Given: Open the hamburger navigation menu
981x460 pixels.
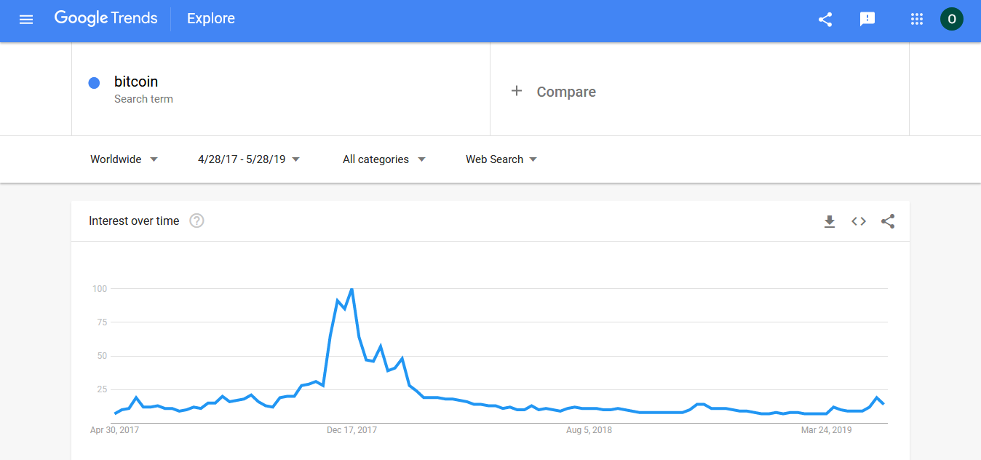Looking at the screenshot, I should (x=26, y=19).
